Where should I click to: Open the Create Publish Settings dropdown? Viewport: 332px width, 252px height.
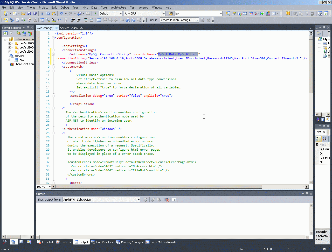coord(179,20)
